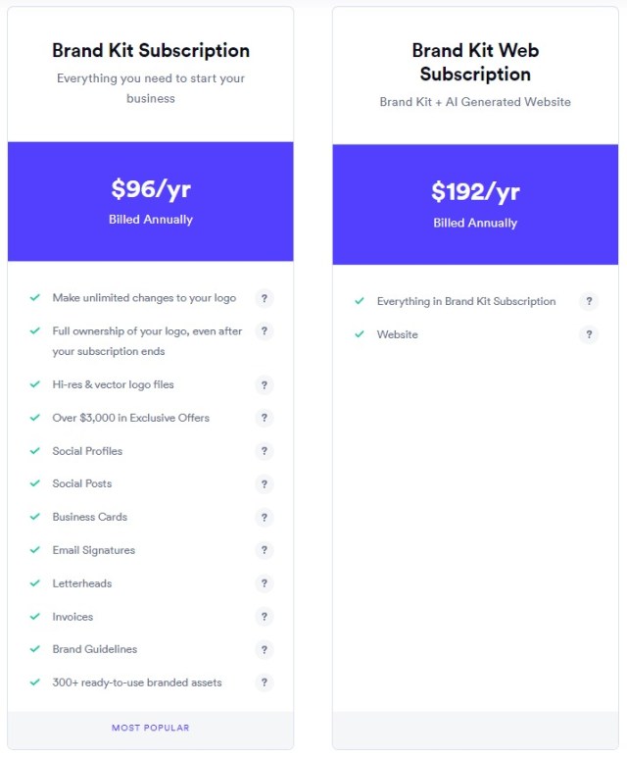Image resolution: width=627 pixels, height=758 pixels.
Task: Click the Brand Kit Subscription heading
Action: click(151, 50)
